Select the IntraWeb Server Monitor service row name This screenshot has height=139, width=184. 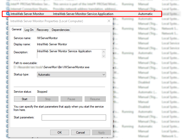coord(27,14)
